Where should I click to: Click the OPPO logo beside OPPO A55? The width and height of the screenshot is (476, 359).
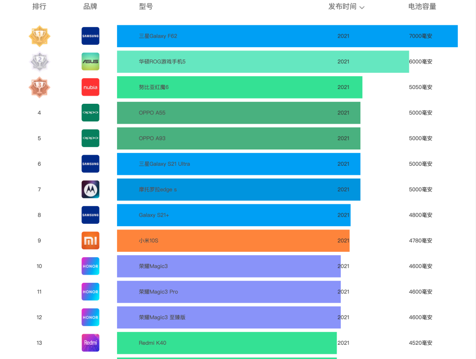(x=90, y=113)
